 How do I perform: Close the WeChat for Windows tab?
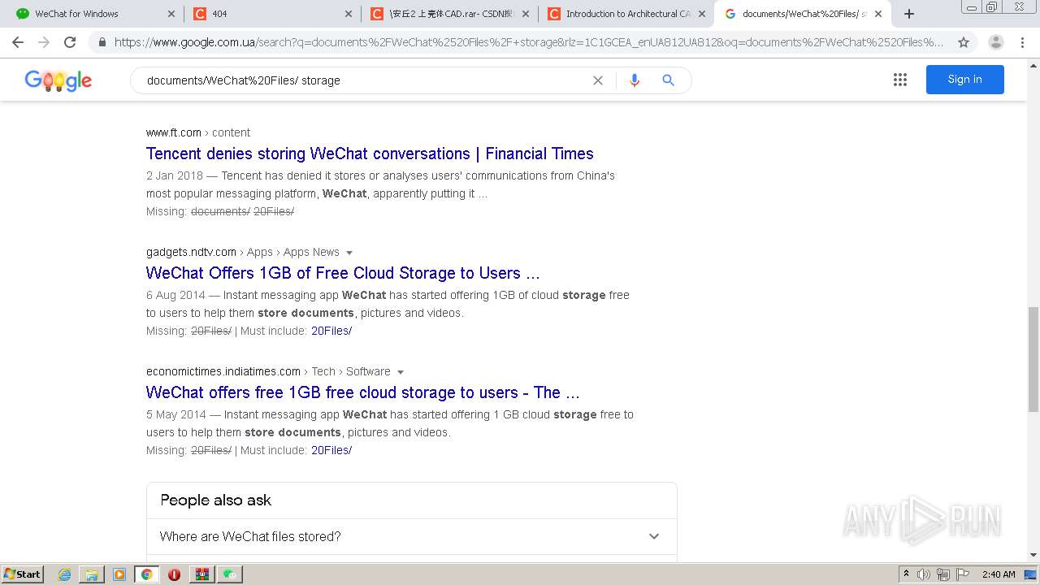(x=171, y=14)
